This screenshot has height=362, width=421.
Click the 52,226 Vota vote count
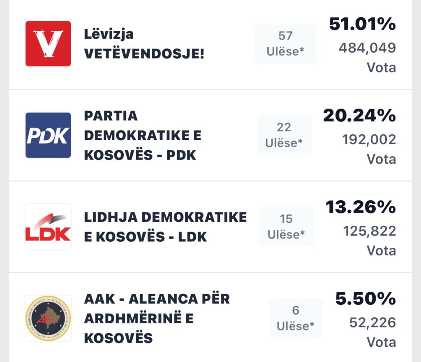[372, 332]
